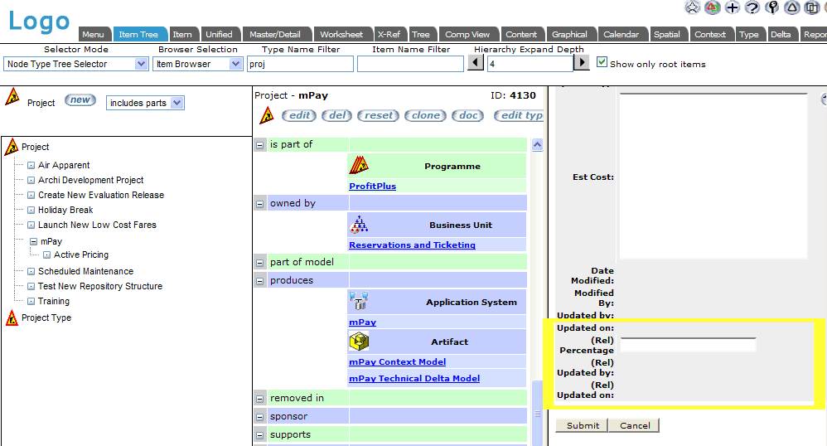This screenshot has height=446, width=827.
Task: Open help via the question mark icon
Action: [752, 7]
